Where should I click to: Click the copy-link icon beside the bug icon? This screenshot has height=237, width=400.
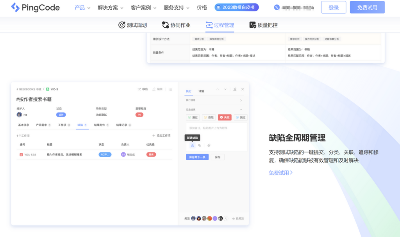(x=199, y=145)
